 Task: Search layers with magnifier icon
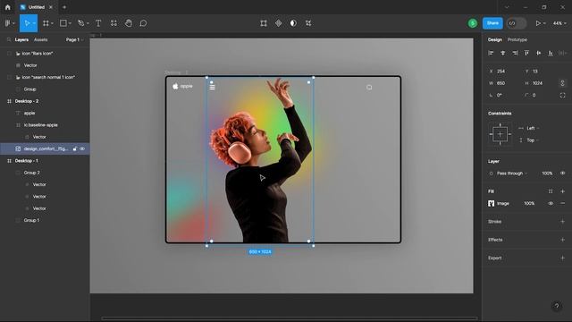(x=9, y=39)
